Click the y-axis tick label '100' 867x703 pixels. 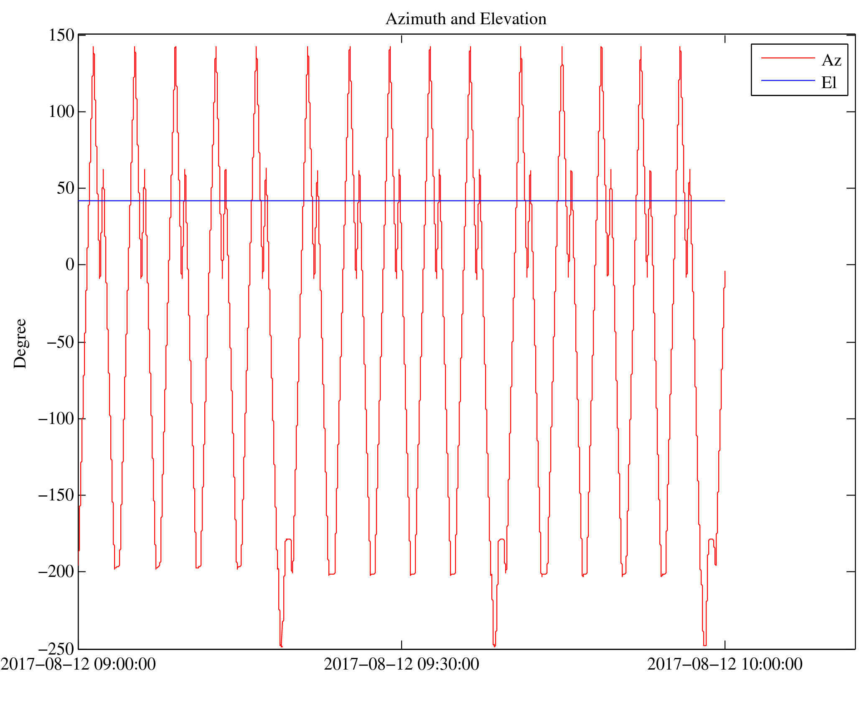pos(61,112)
